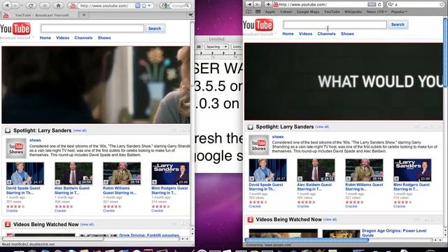Expand Popular bookmark folder in Safari
This screenshot has width=448, height=252.
pos(399,12)
